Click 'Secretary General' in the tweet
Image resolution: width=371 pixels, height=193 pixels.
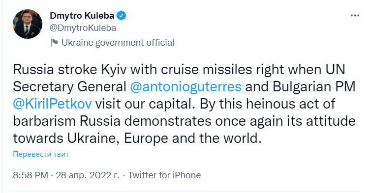coord(69,87)
